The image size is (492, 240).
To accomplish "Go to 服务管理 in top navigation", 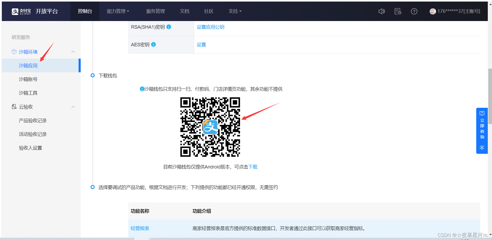I will click(x=156, y=11).
